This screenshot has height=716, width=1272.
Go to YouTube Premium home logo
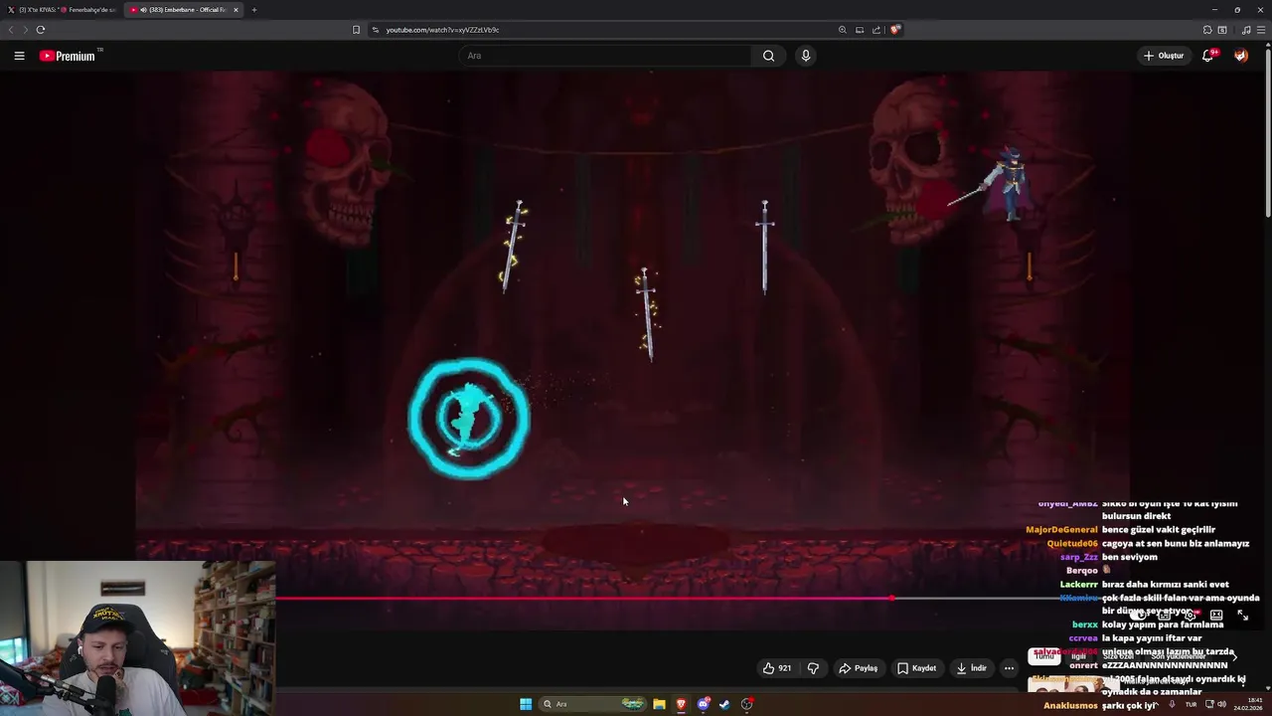pos(68,56)
